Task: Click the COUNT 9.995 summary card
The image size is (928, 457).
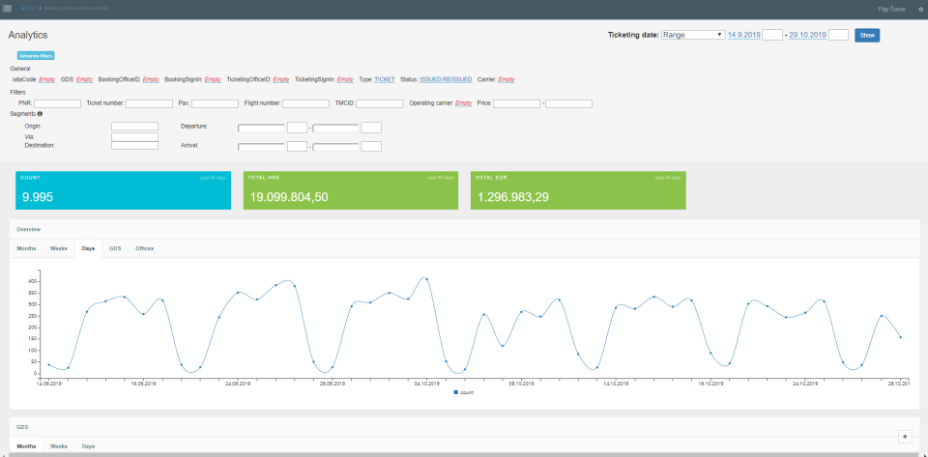Action: tap(123, 190)
